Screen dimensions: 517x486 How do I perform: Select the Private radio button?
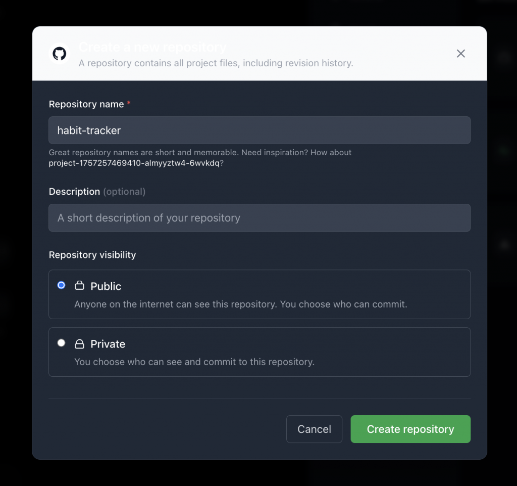click(62, 343)
